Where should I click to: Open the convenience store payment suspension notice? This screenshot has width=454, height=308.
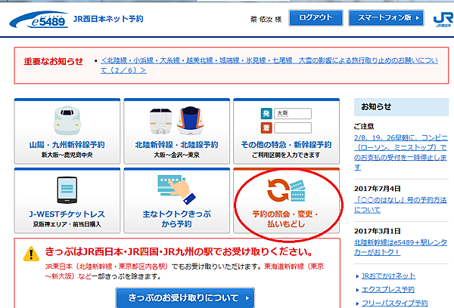point(400,152)
